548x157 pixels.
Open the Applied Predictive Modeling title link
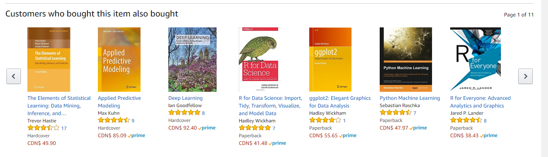click(x=120, y=102)
